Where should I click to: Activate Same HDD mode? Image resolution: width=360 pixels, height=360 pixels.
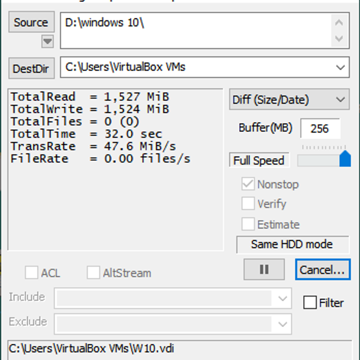(293, 244)
